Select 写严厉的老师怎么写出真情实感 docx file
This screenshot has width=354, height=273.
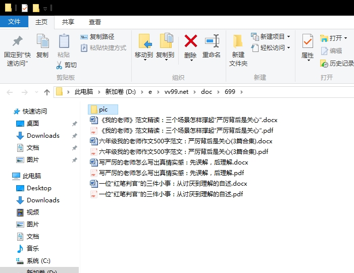pyautogui.click(x=169, y=162)
